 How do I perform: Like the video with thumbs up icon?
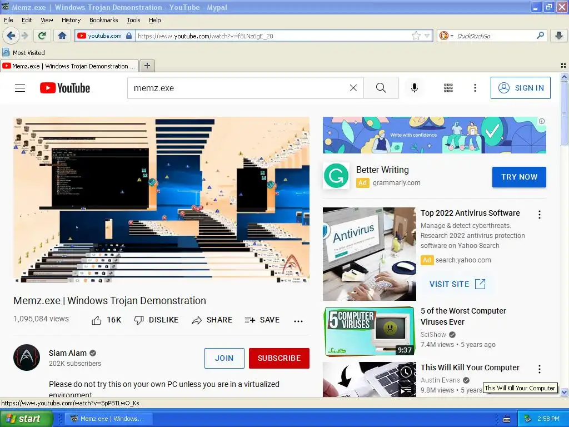(x=97, y=320)
